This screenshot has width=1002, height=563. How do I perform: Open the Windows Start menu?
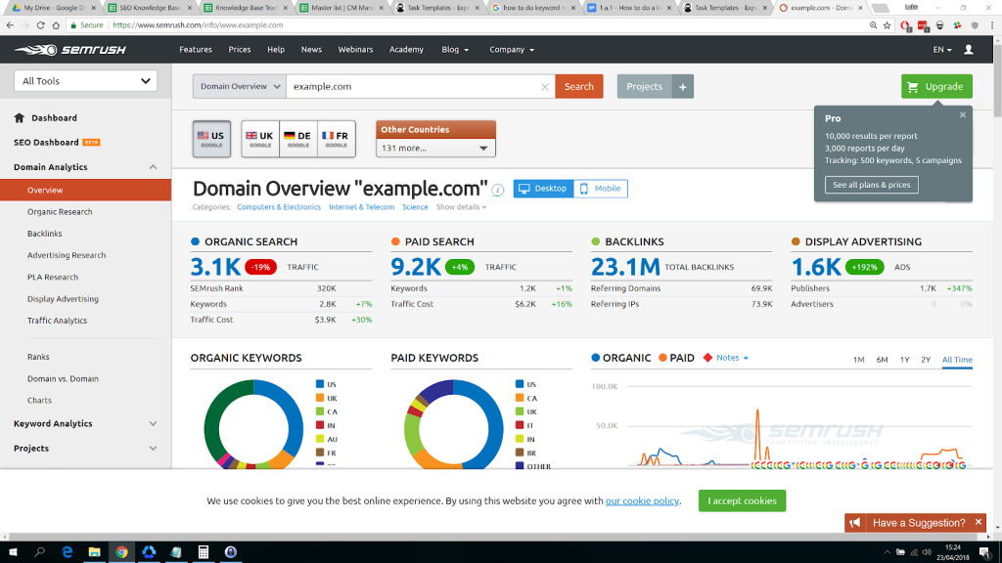click(x=12, y=552)
